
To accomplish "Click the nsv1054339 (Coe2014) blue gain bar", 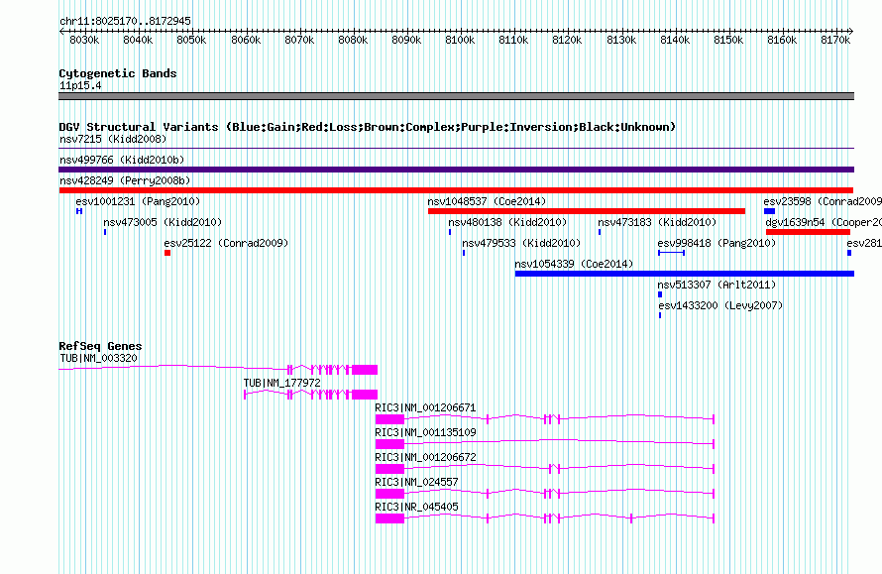I will (685, 274).
